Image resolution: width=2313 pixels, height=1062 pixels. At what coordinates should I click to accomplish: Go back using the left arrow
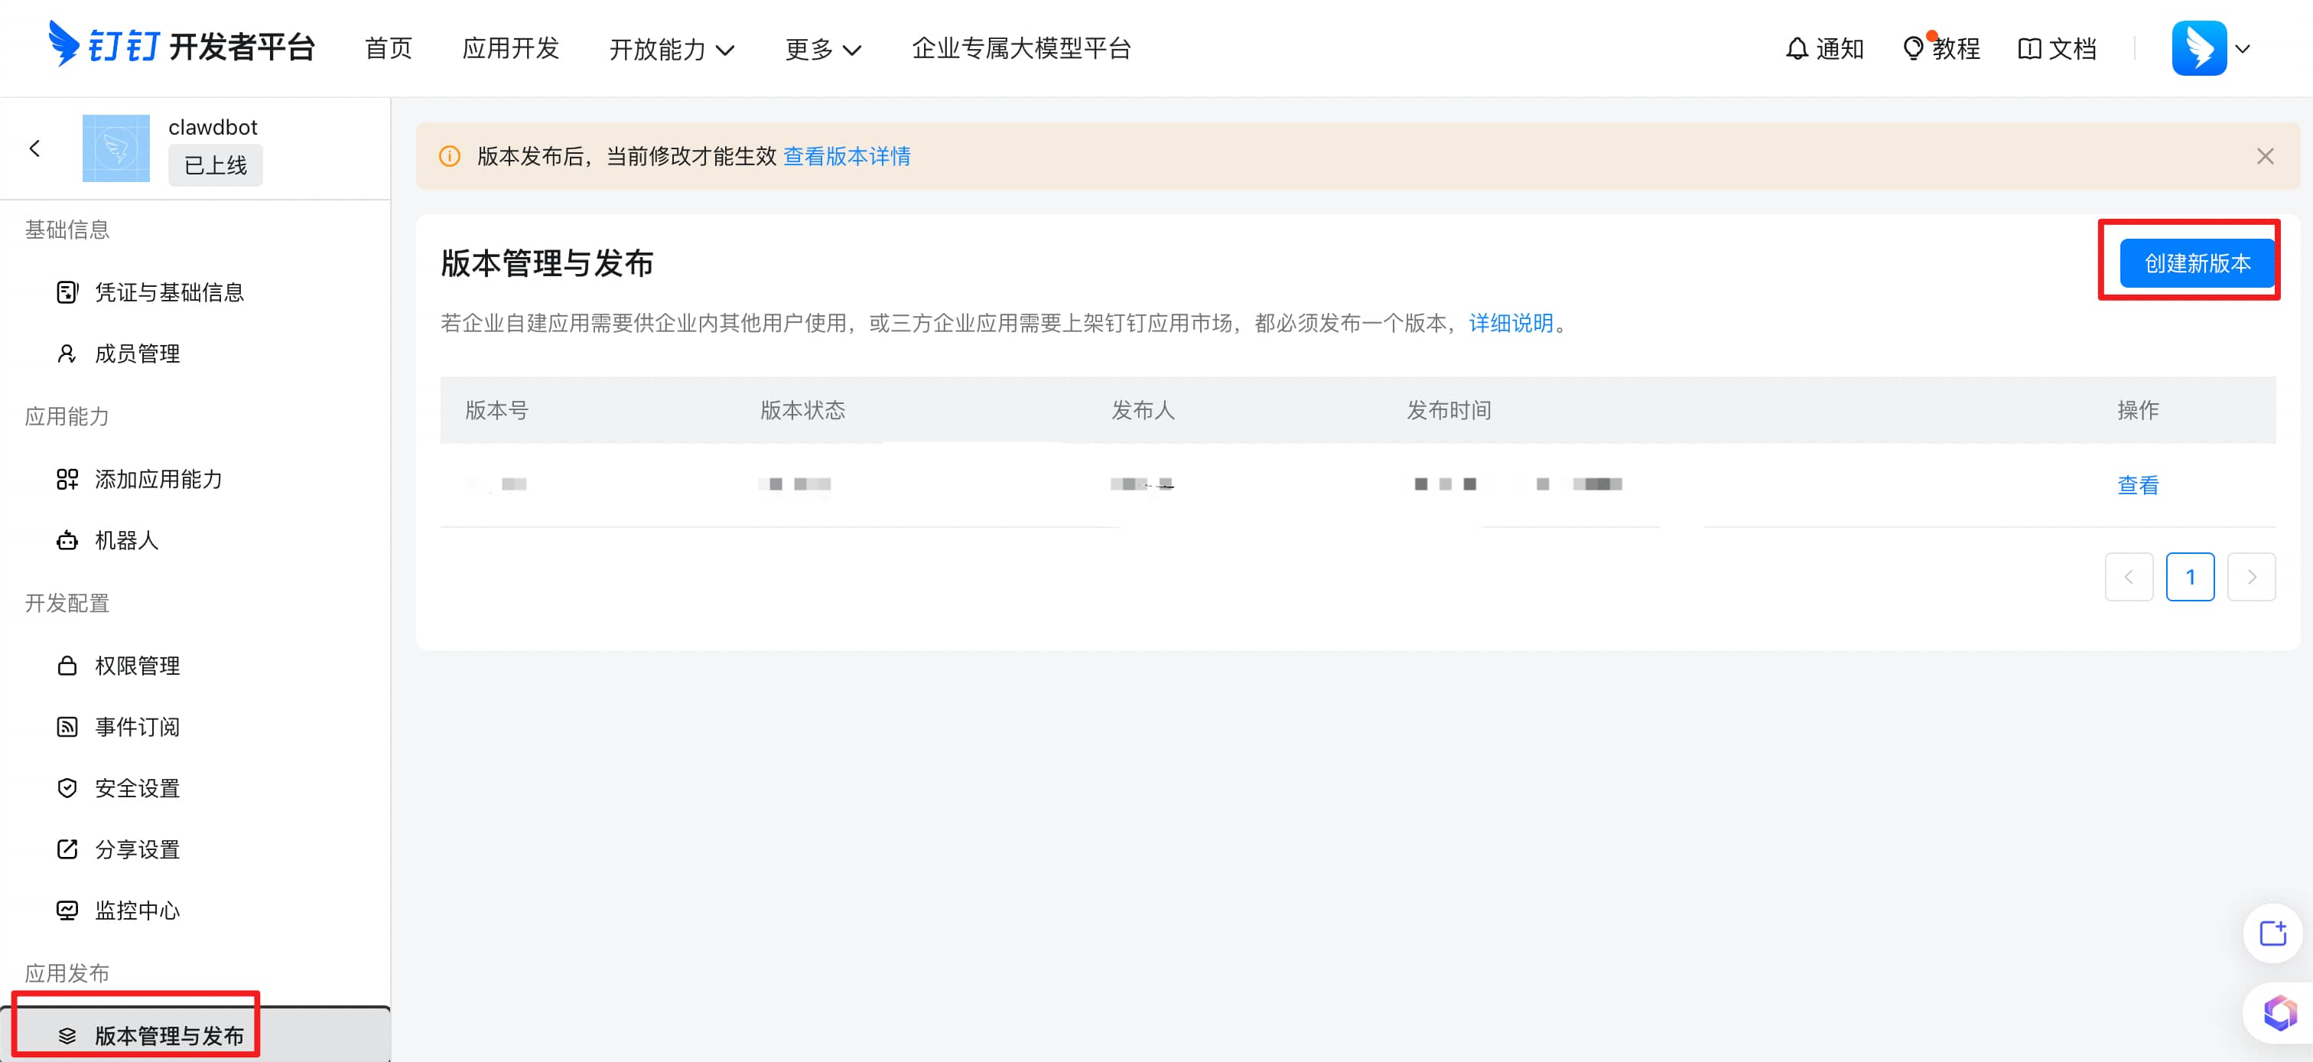tap(35, 148)
